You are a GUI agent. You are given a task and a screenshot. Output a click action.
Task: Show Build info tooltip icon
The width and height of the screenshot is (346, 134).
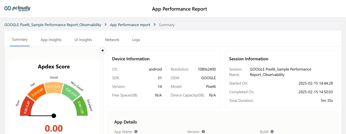coord(272,132)
